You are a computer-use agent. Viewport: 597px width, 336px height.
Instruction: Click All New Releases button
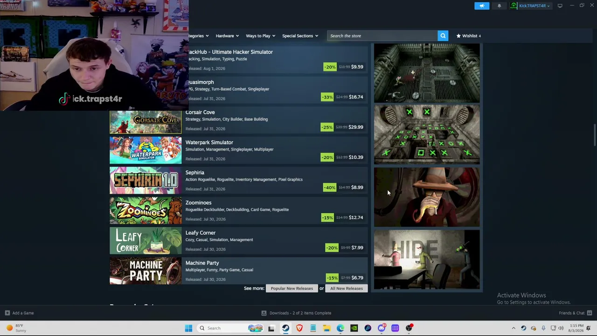click(x=347, y=288)
